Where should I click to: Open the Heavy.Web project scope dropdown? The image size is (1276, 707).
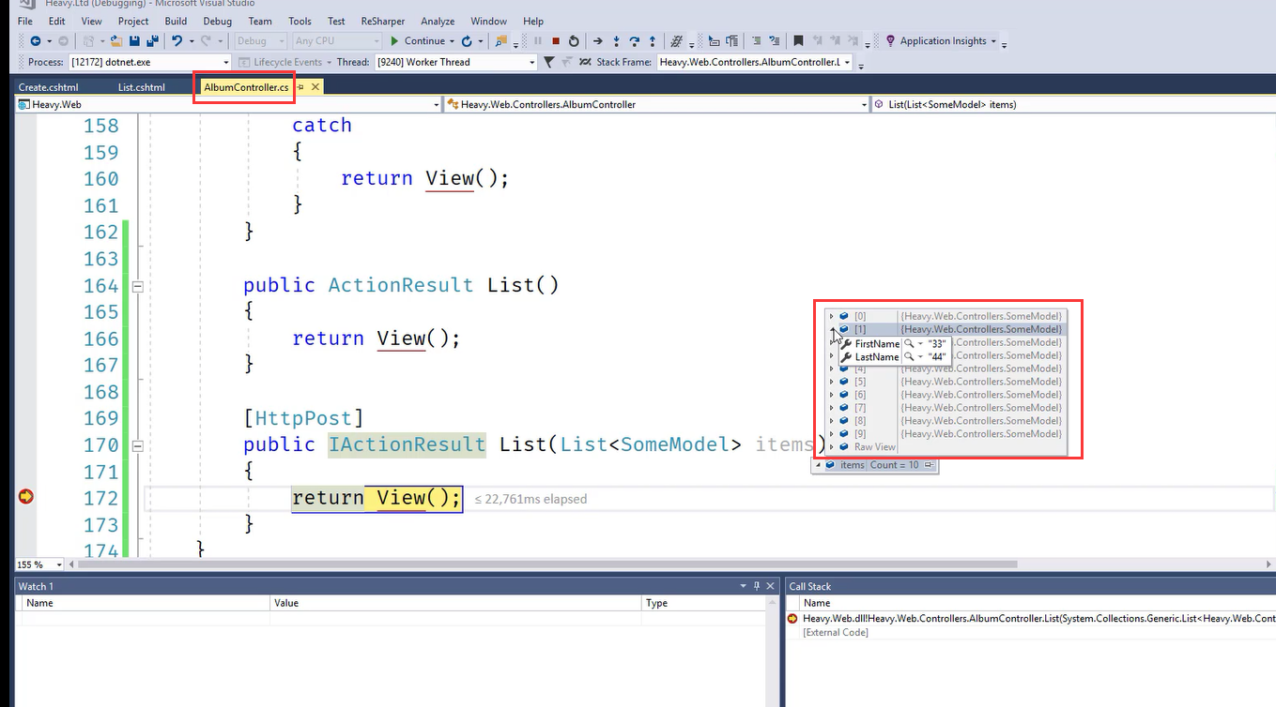click(x=436, y=105)
